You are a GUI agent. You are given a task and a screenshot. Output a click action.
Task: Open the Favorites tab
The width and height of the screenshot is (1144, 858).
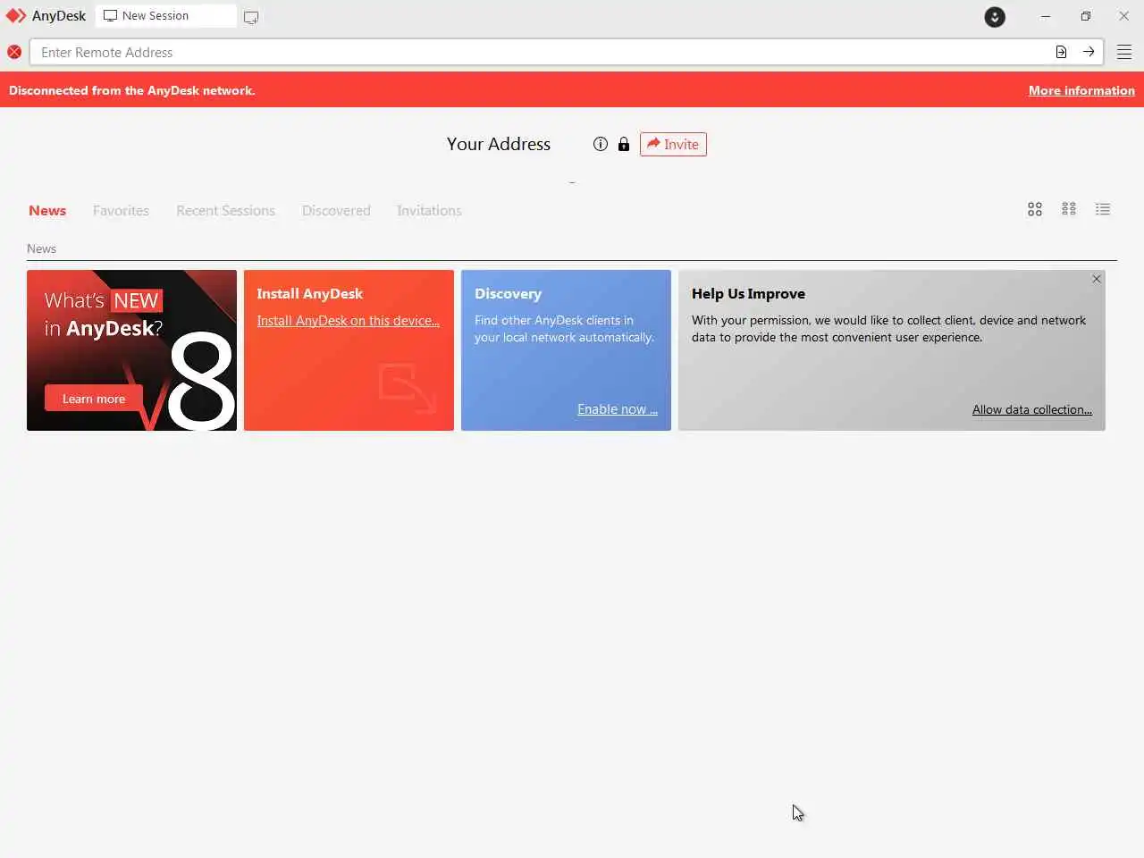pos(121,211)
